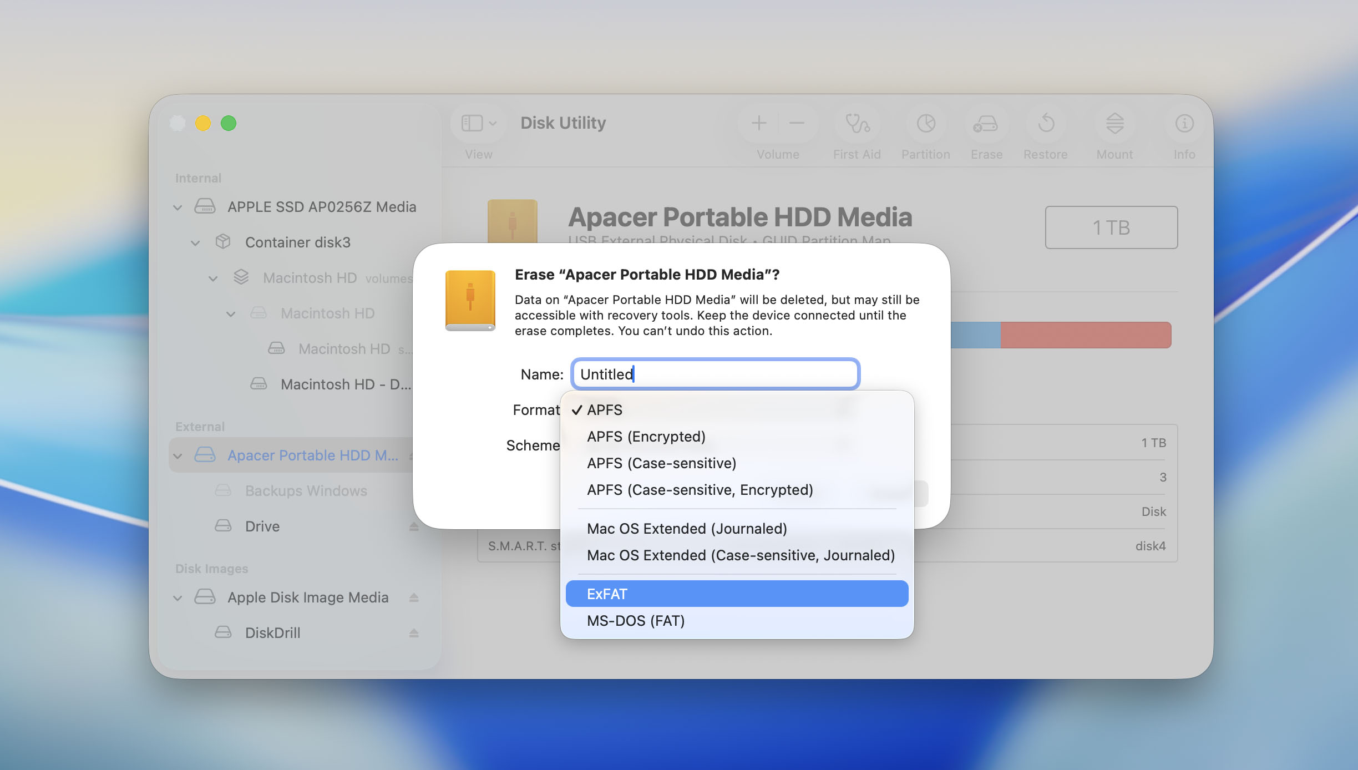Click the blue segment of usage bar
Image resolution: width=1358 pixels, height=770 pixels.
coord(975,335)
